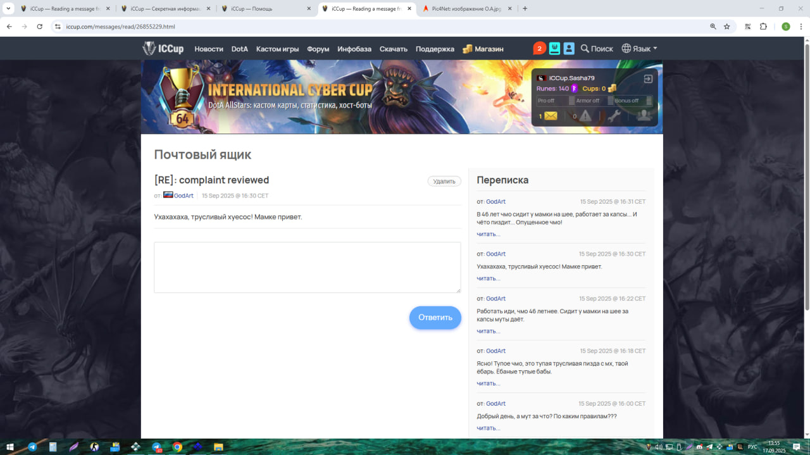
Task: Go back with the browser back arrow
Action: tap(9, 27)
